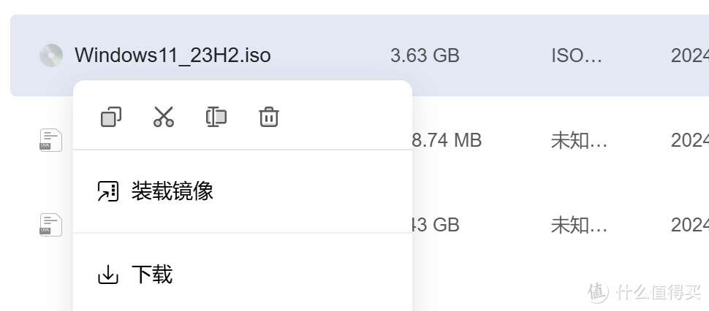Click the download arrow icon beside 下载
Image resolution: width=709 pixels, height=311 pixels.
coord(108,274)
